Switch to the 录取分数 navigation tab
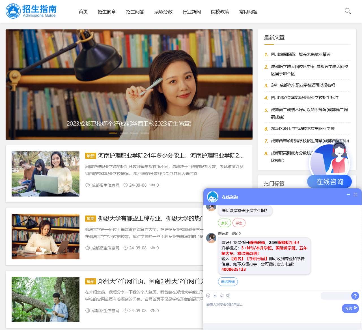Viewport: 362px width, 330px height. (x=163, y=12)
